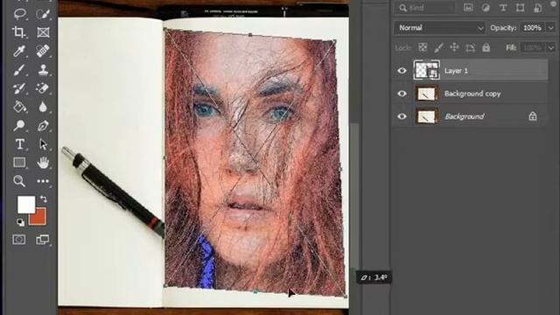Click the top-left corner transform handle
The height and width of the screenshot is (315, 560).
coord(165,29)
